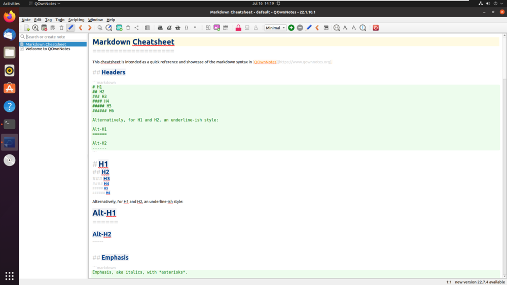
Task: Click the icon with the red X badge
Action: click(44, 28)
